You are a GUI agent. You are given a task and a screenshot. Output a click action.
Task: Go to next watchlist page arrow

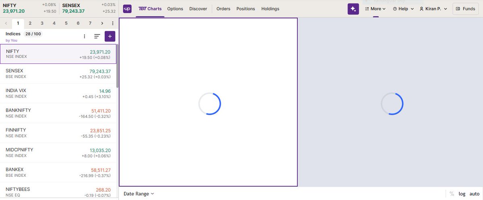(102, 23)
